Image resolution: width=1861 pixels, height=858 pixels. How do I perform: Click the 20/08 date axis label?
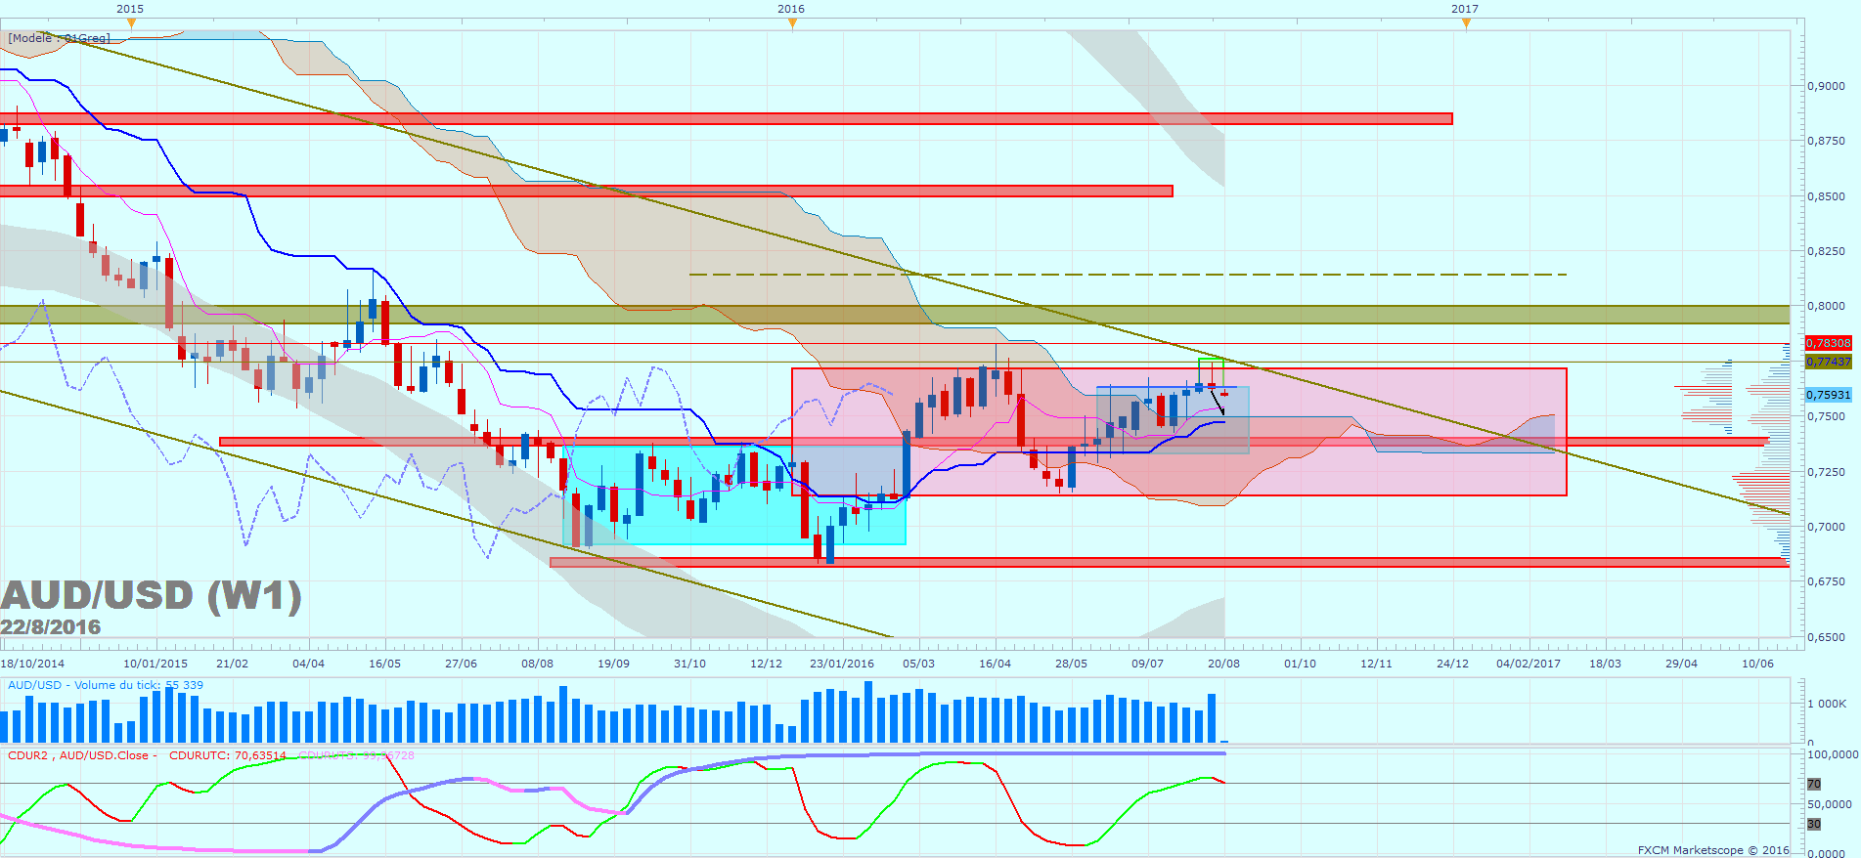(x=1223, y=664)
